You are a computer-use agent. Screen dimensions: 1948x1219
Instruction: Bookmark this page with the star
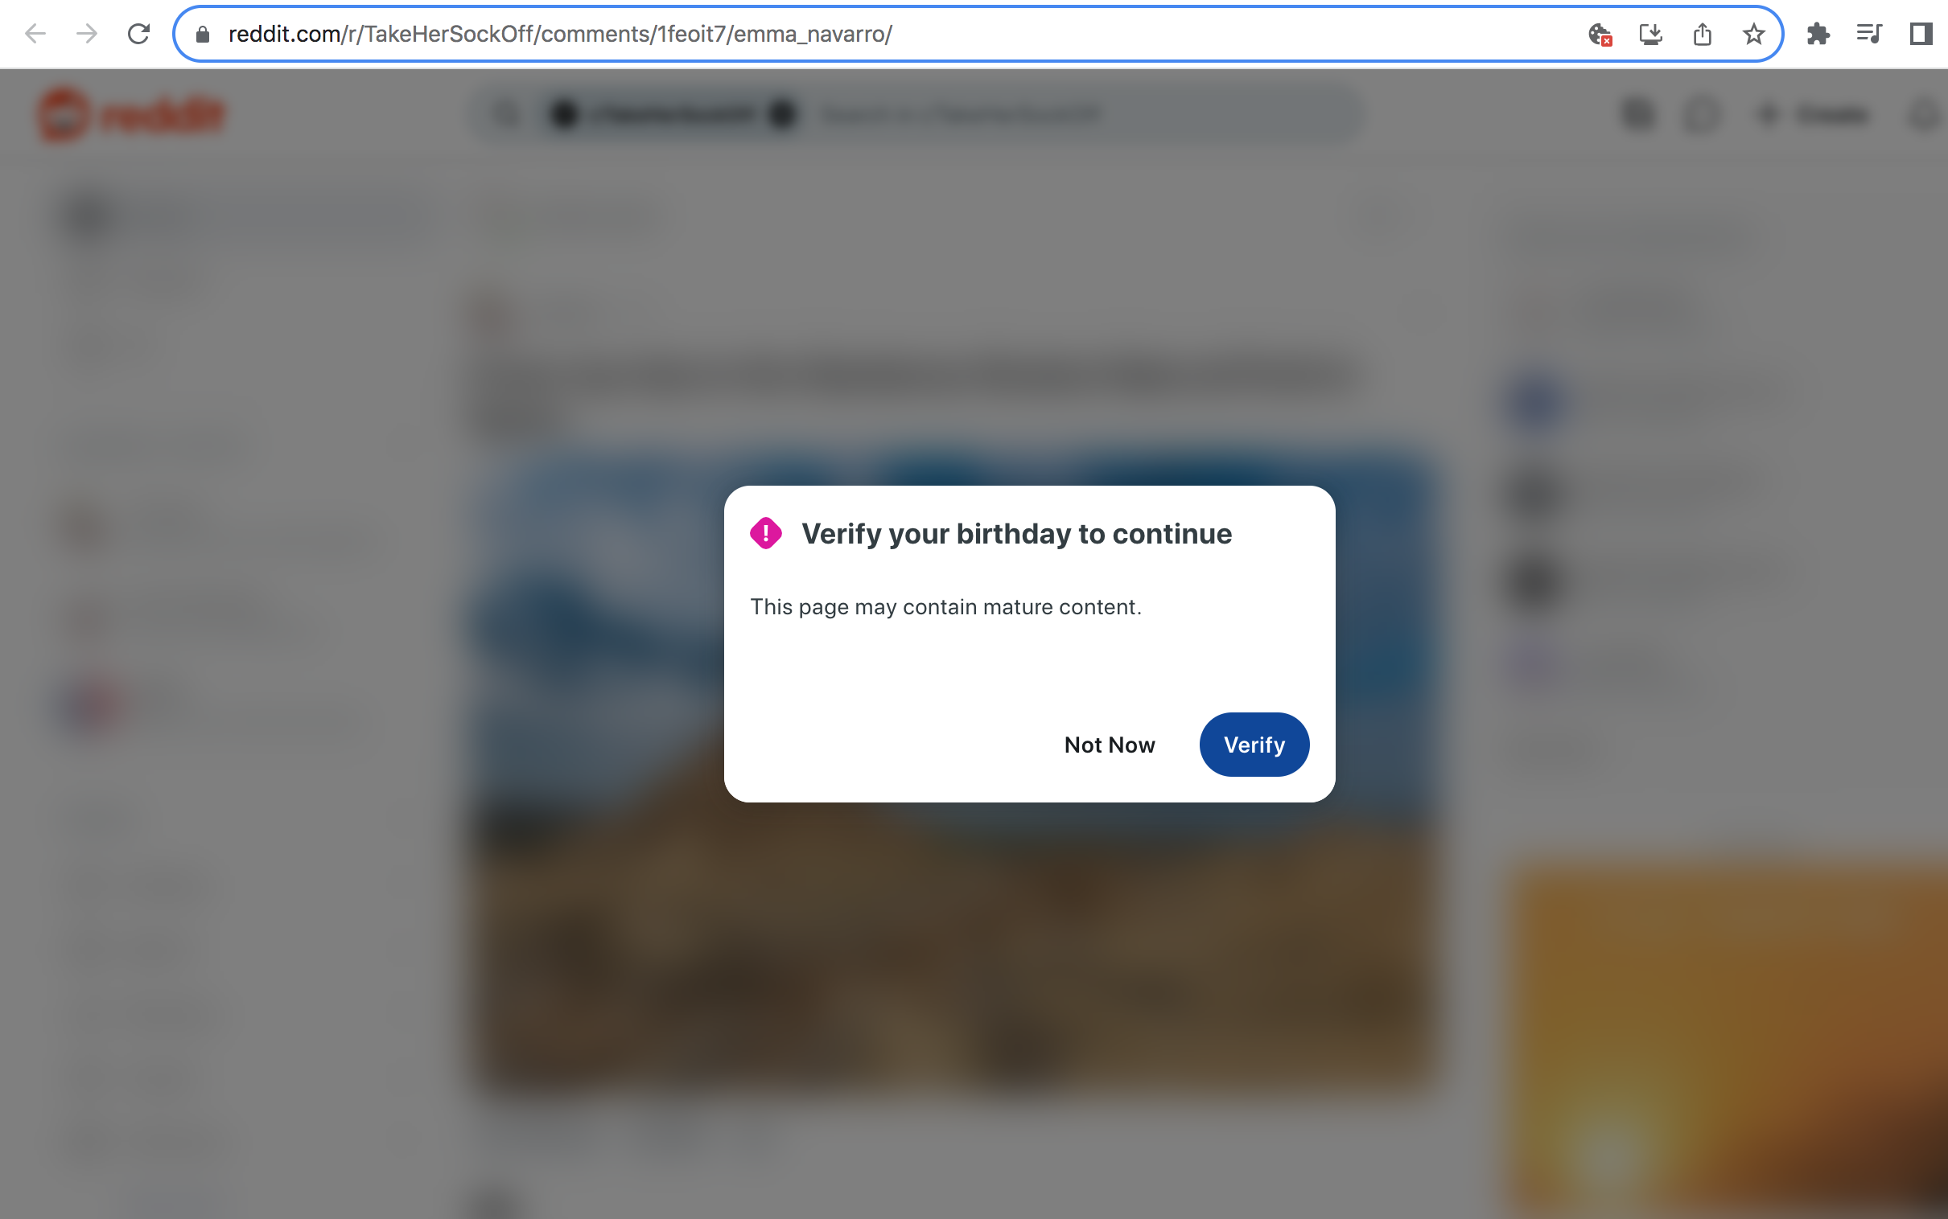pyautogui.click(x=1753, y=34)
